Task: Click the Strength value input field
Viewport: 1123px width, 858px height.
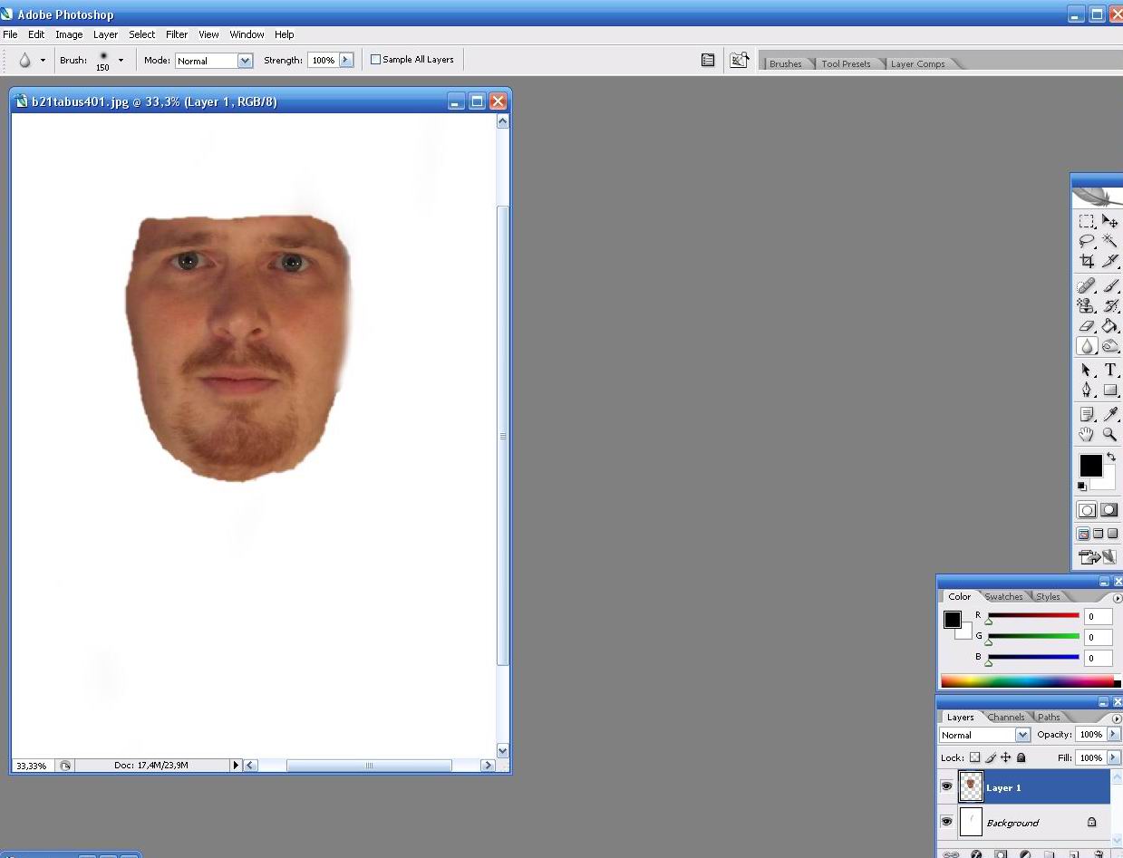Action: (323, 60)
